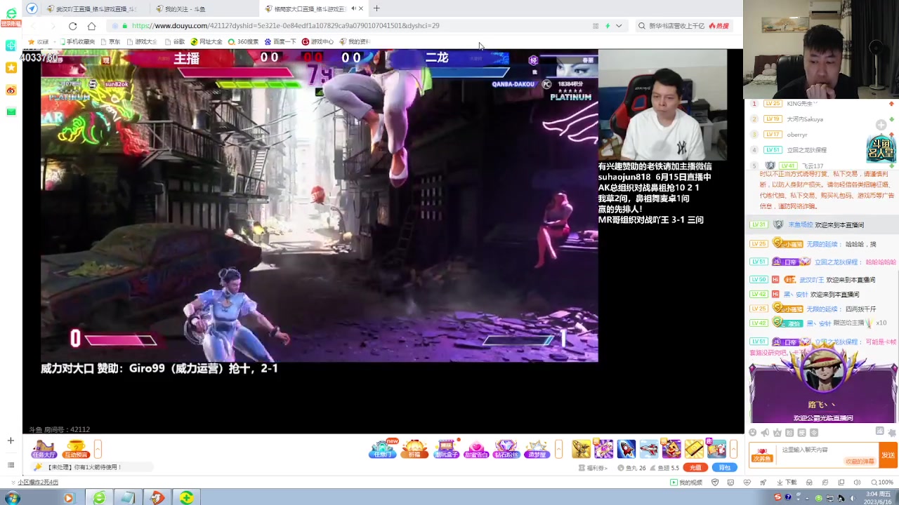
Task: Open a new browser tab with plus
Action: pos(376,8)
